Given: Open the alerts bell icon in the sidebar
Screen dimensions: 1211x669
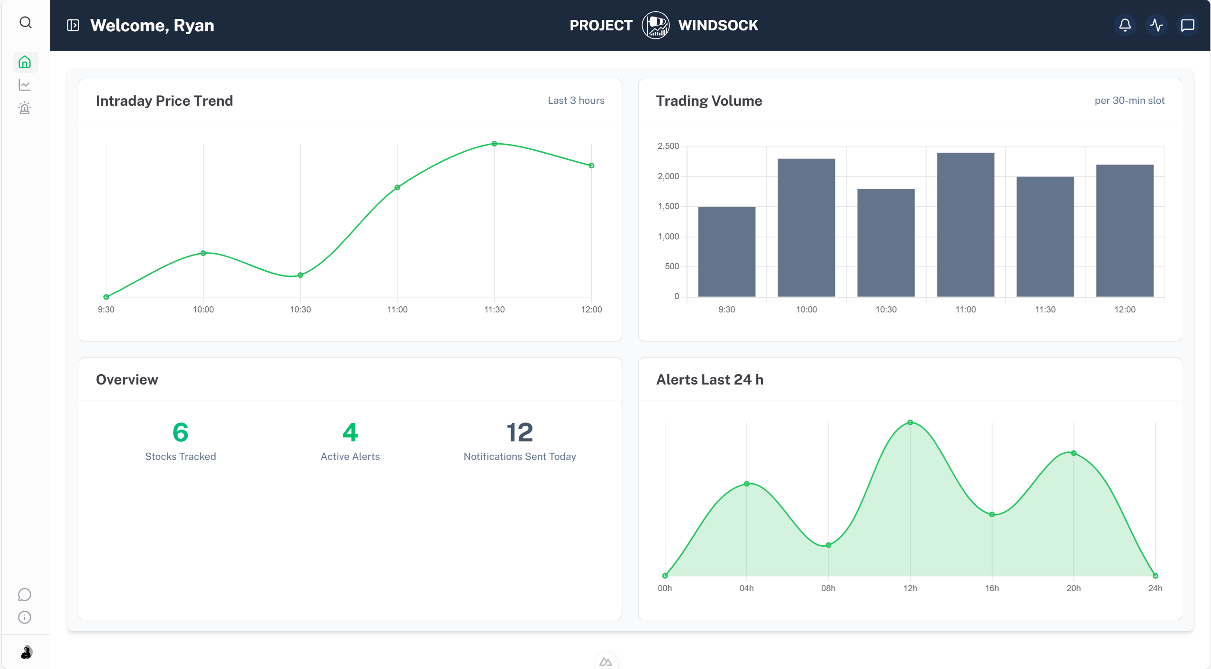Looking at the screenshot, I should (x=26, y=108).
